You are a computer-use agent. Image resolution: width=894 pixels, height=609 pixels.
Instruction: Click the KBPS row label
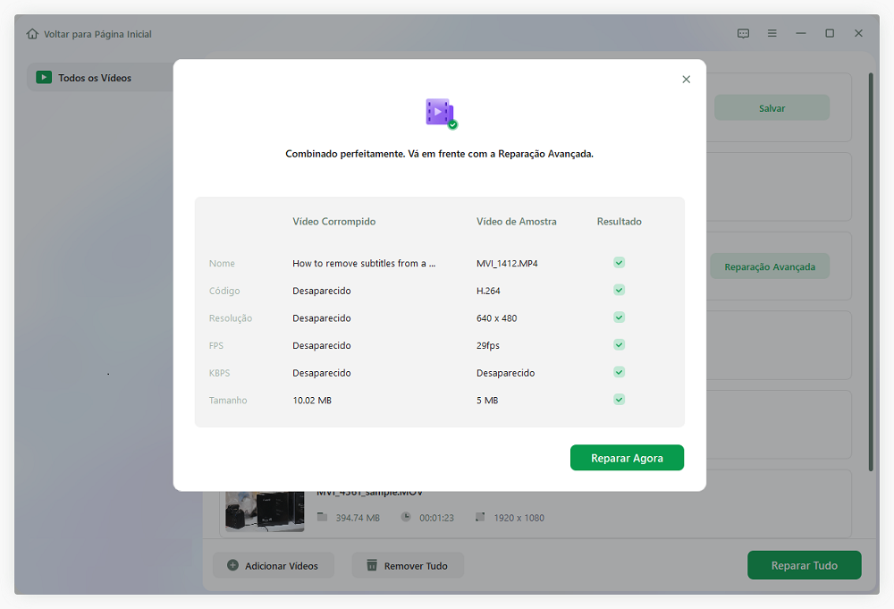(220, 373)
